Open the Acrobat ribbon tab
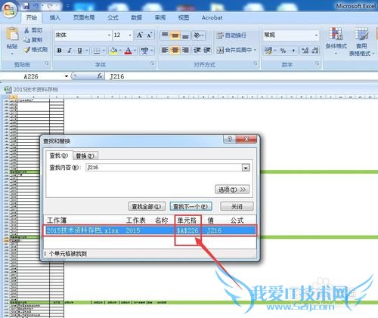Viewport: 378px width, 318px height. click(212, 17)
